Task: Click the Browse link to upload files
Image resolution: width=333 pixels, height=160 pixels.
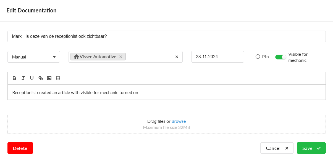Action: (179, 121)
